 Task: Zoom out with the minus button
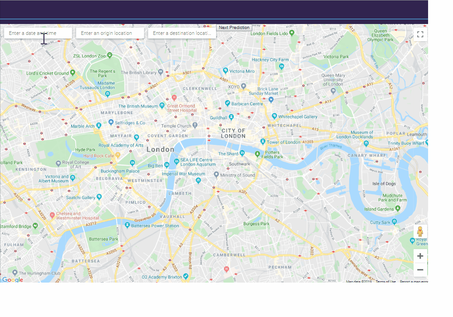420,269
